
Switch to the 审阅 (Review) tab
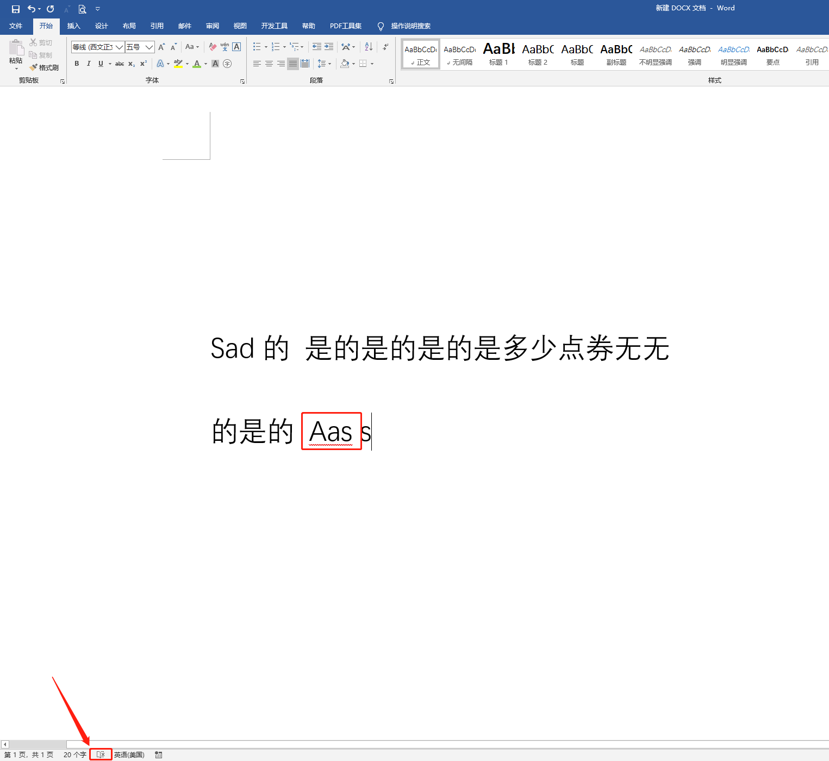click(212, 26)
